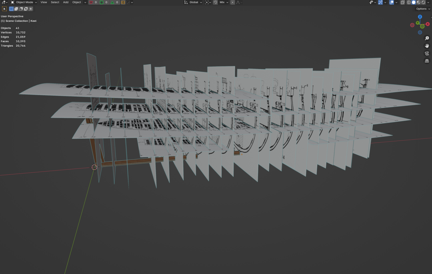Toggle the viewport gizmos button
This screenshot has width=432, height=274.
click(x=380, y=2)
